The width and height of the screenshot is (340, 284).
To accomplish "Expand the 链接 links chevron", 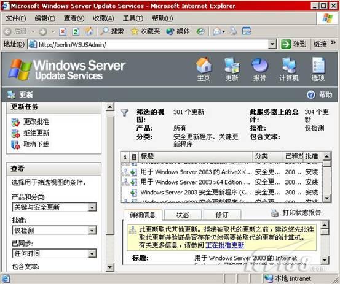I will pos(333,42).
